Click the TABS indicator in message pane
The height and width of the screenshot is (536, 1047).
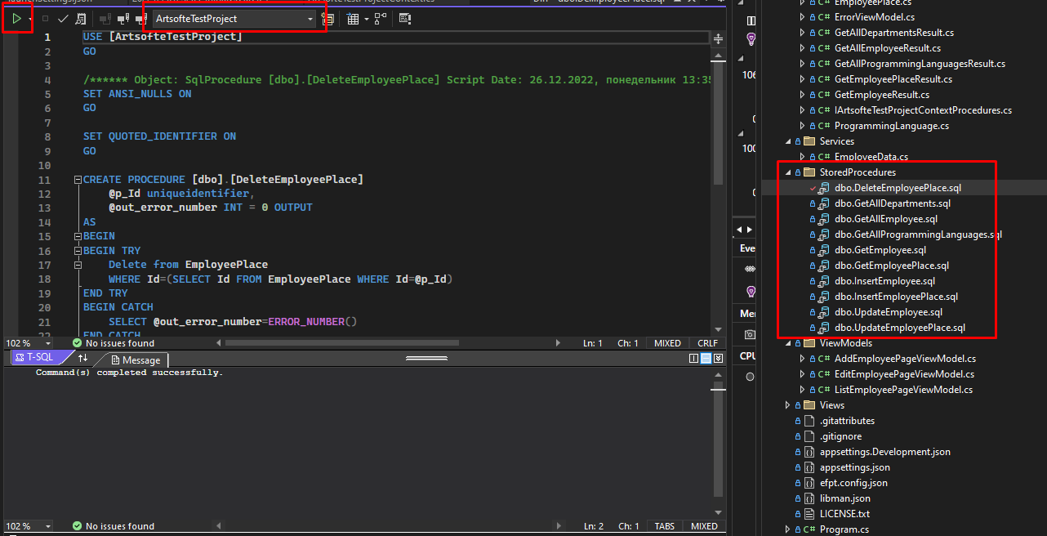664,526
